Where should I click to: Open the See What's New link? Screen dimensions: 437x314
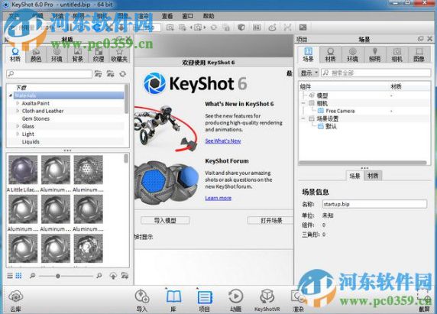tap(223, 141)
